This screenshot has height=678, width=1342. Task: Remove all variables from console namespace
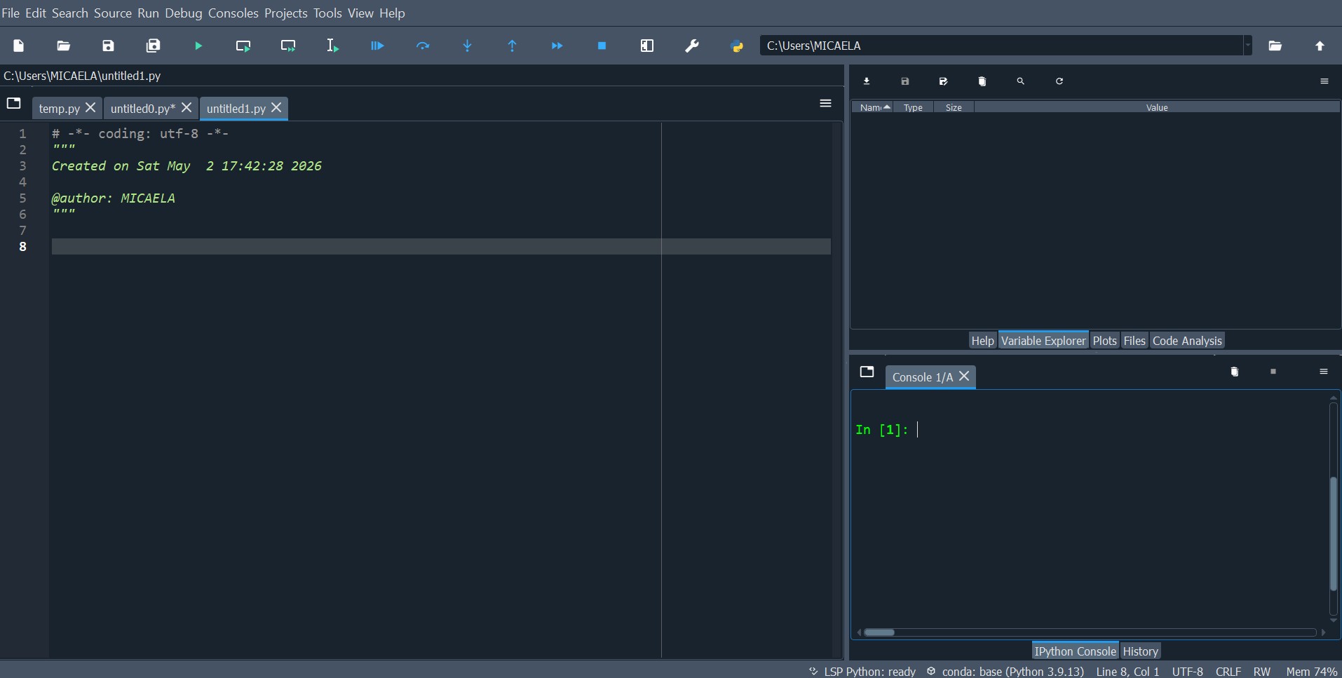1235,372
